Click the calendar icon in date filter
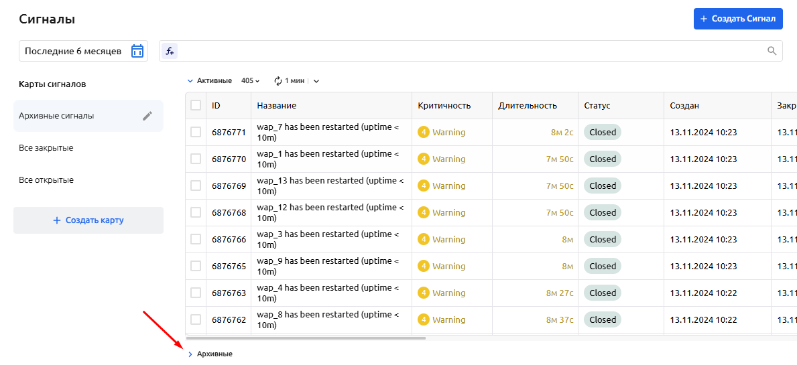The width and height of the screenshot is (797, 365). coord(137,51)
